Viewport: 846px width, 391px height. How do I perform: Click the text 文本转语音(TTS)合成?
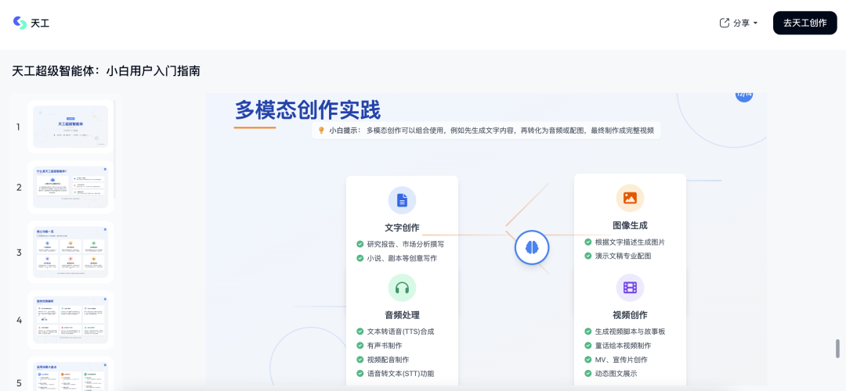(400, 332)
